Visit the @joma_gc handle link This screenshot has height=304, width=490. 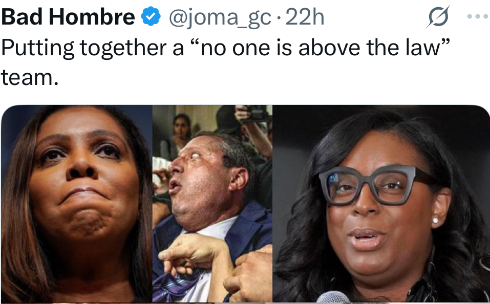[x=220, y=17]
